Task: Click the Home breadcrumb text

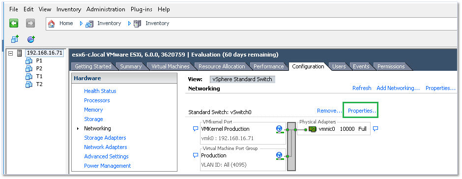Action: coord(66,23)
